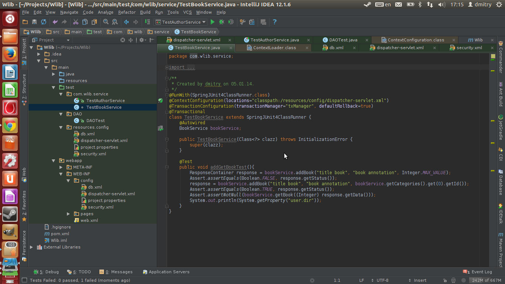This screenshot has width=505, height=284.
Task: Save all files with the floppy icon
Action: (x=34, y=22)
